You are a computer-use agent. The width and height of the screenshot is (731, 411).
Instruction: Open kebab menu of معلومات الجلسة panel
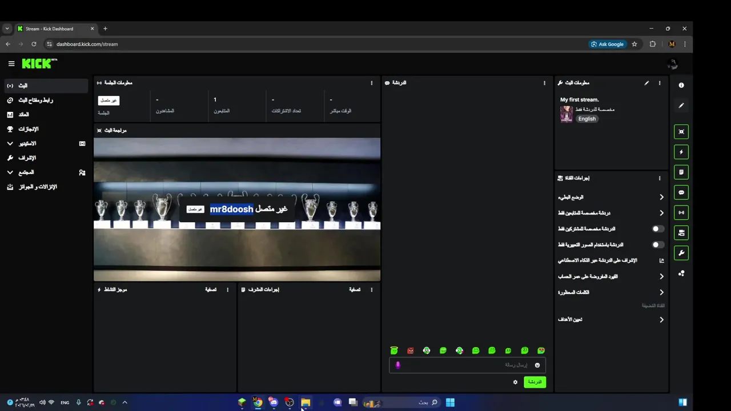[372, 83]
